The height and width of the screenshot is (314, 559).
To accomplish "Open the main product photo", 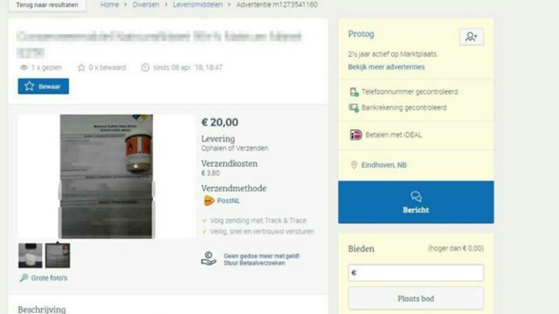I will pyautogui.click(x=106, y=176).
